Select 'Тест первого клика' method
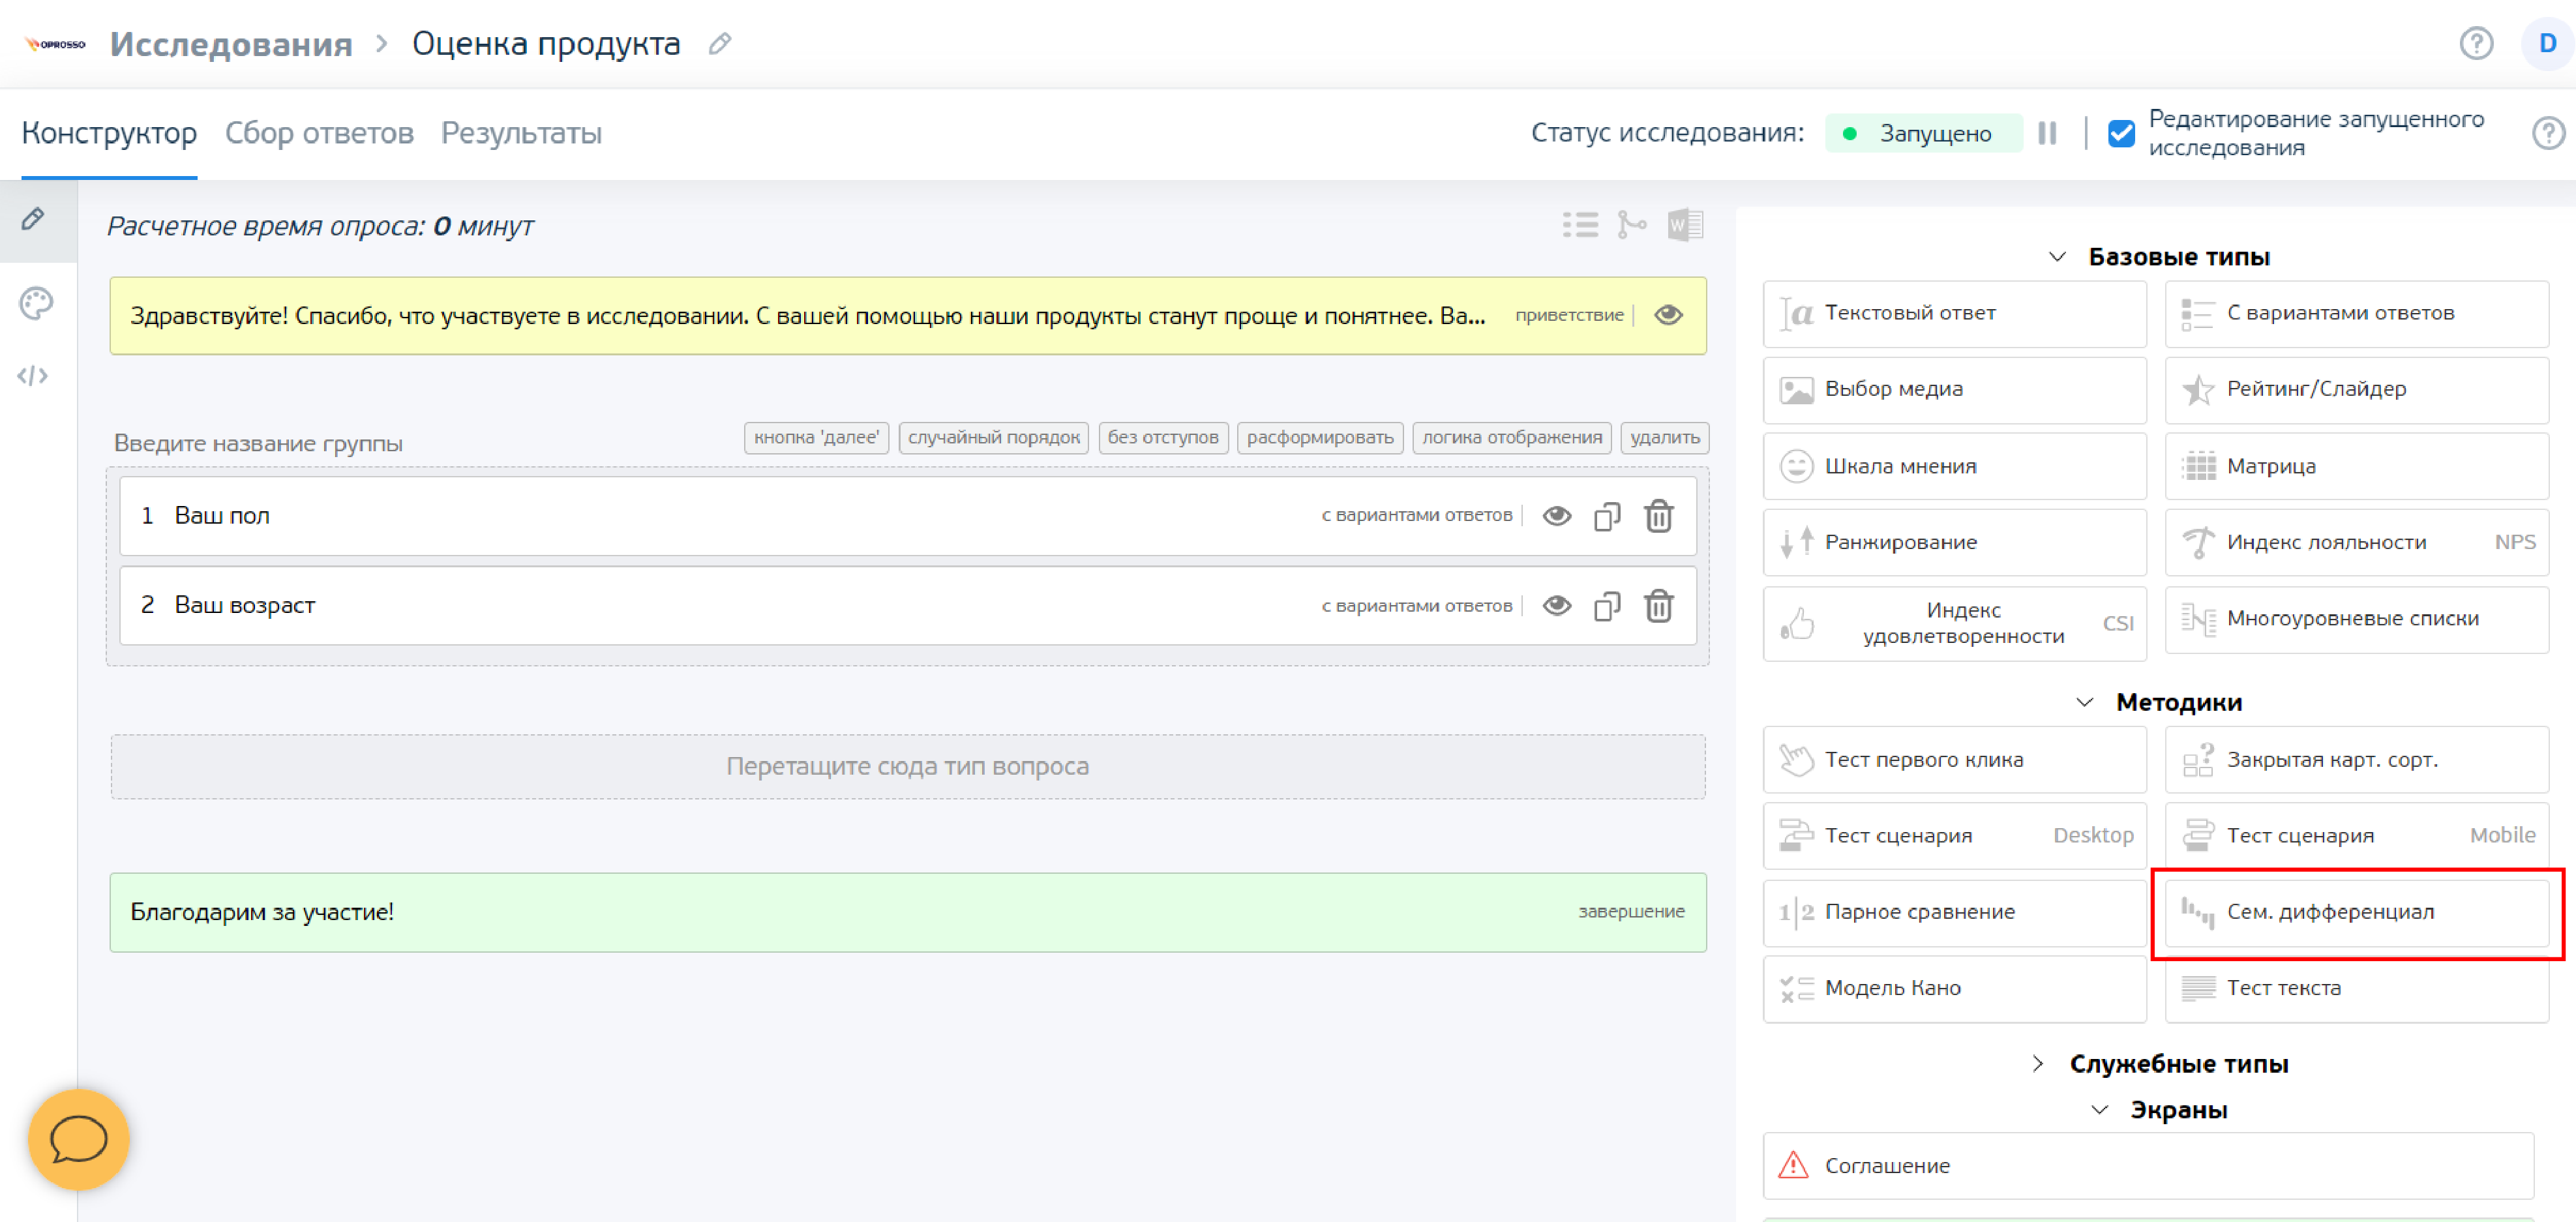Viewport: 2576px width, 1222px height. (1954, 760)
